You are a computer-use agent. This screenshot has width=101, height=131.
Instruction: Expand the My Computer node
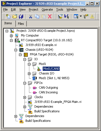(11, 36)
